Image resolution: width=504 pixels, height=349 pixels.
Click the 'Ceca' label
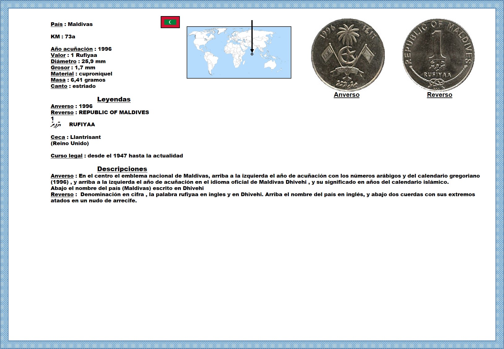58,137
